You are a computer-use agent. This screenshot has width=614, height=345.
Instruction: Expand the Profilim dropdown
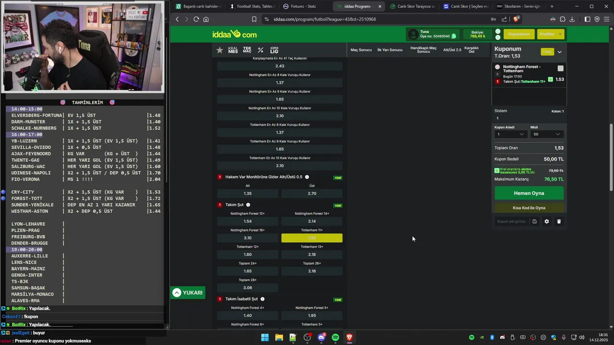coord(550,34)
